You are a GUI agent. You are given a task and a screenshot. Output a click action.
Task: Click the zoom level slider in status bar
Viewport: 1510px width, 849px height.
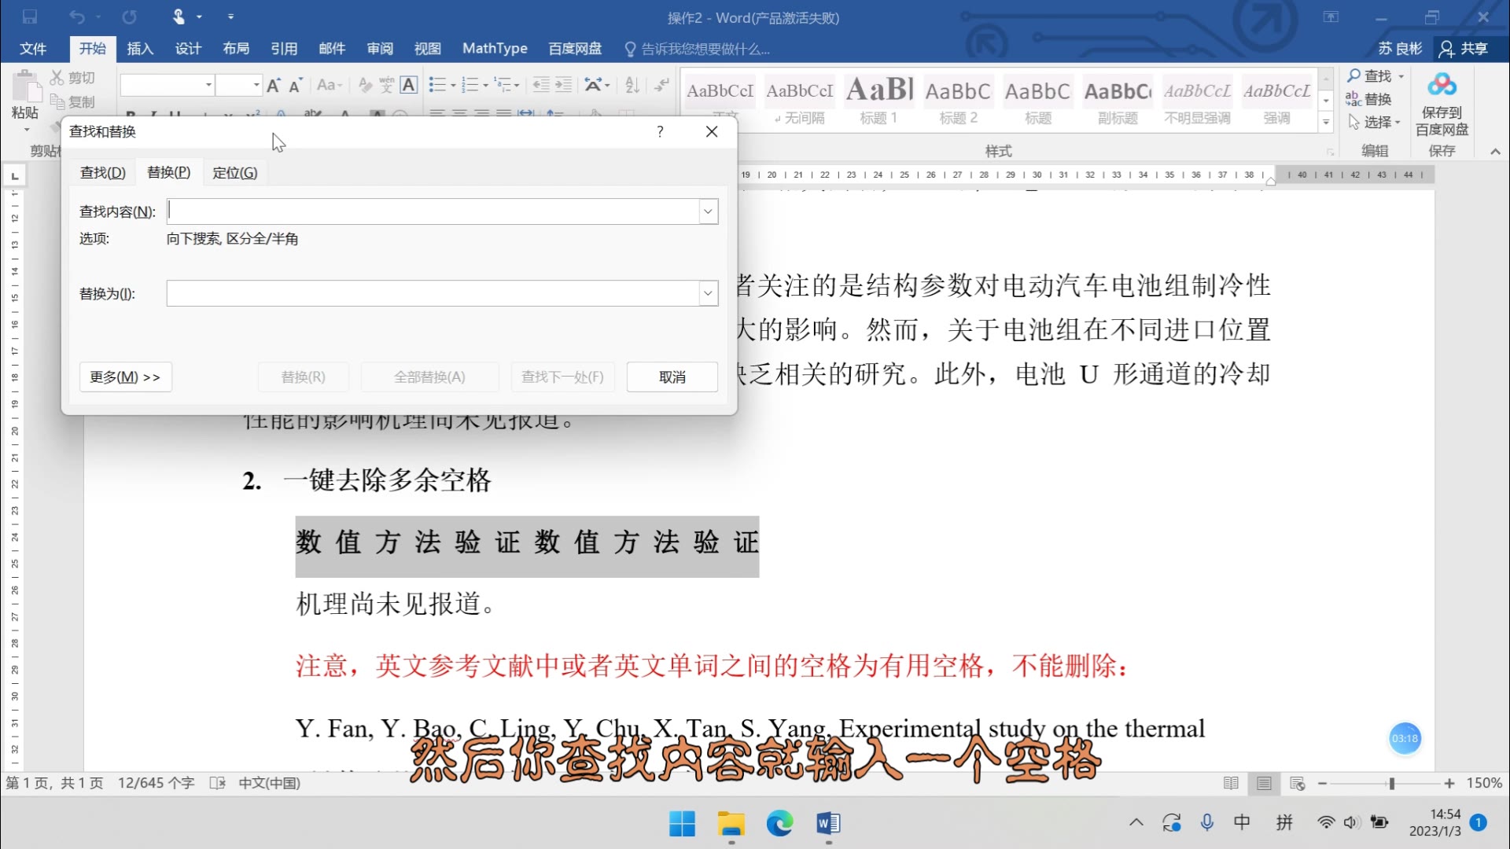pyautogui.click(x=1393, y=783)
